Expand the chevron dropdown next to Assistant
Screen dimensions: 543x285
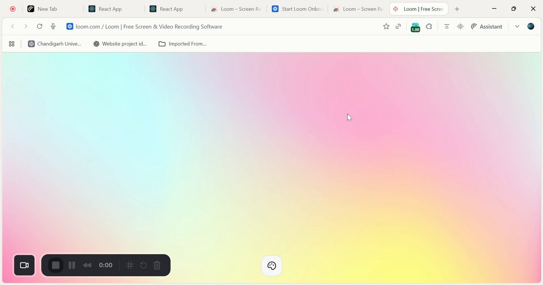pyautogui.click(x=517, y=27)
